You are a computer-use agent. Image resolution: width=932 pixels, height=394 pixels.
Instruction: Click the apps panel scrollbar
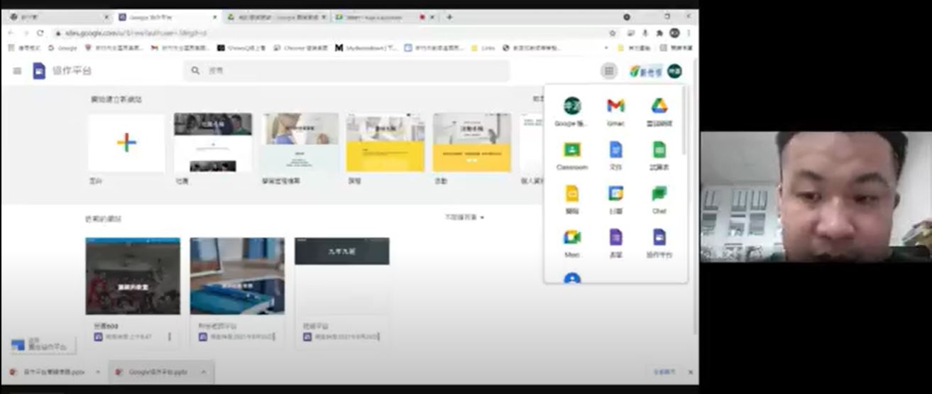click(684, 121)
